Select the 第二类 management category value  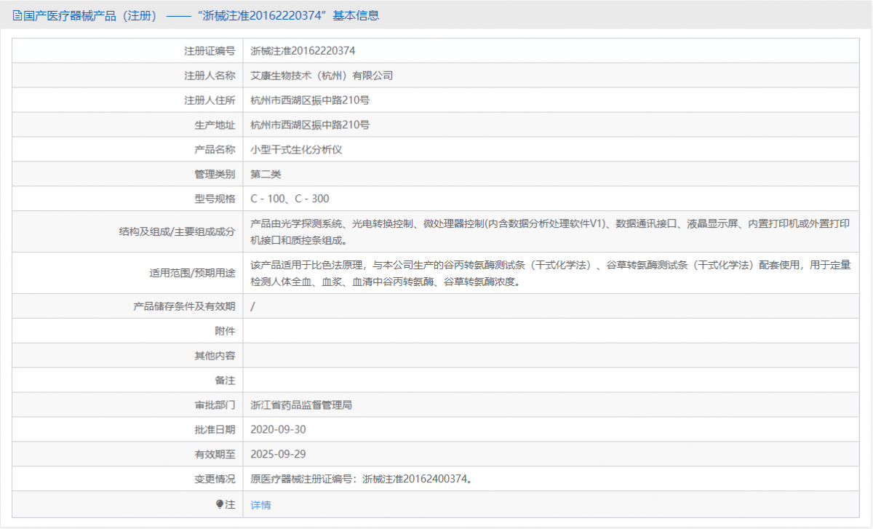pos(266,175)
